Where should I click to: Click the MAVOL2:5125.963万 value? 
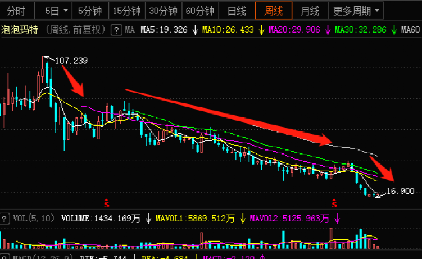pyautogui.click(x=289, y=219)
